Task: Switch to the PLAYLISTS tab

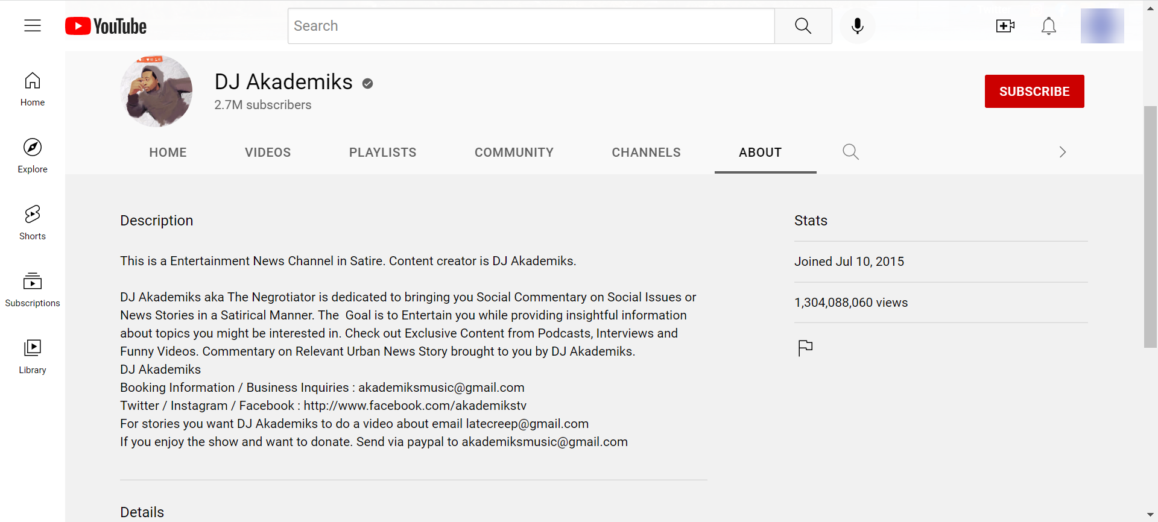Action: [382, 153]
